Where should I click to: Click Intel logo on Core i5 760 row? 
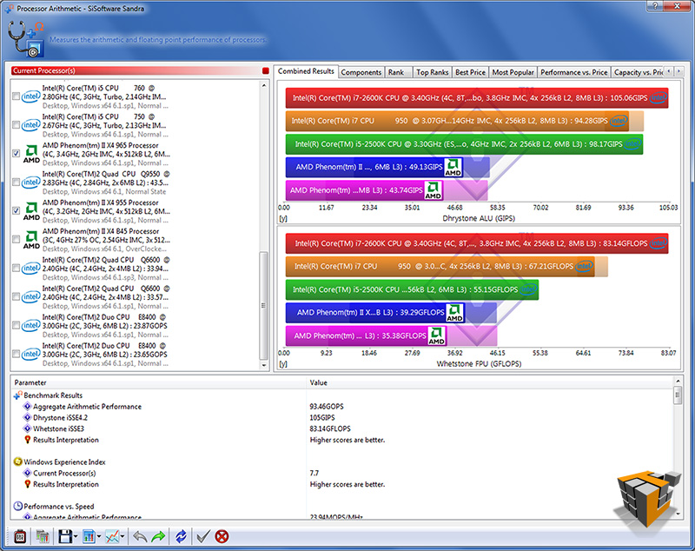point(31,96)
